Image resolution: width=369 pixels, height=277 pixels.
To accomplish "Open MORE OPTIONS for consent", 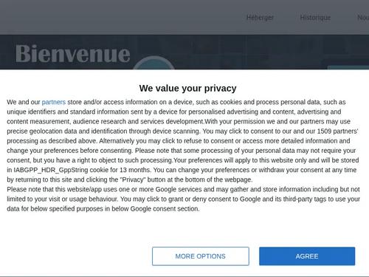I will pos(201,256).
